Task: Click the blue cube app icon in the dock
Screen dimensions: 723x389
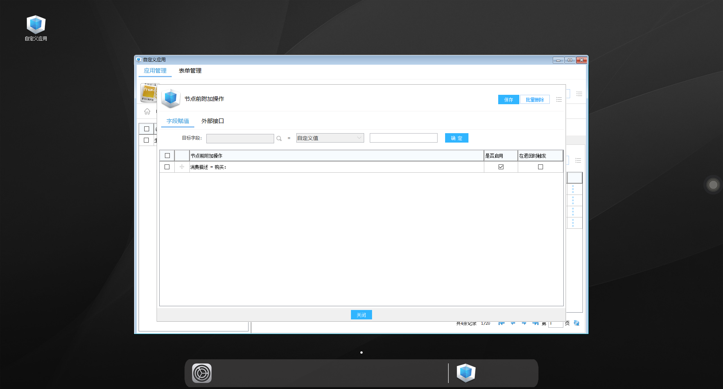Action: (466, 373)
